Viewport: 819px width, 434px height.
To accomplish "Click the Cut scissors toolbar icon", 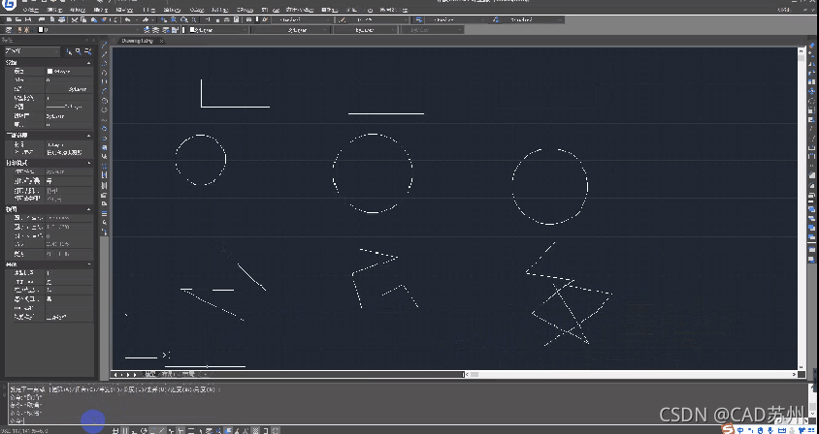I will tap(75, 19).
